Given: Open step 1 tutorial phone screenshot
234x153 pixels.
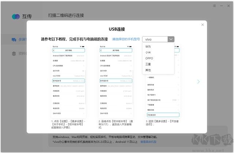Looking at the screenshot, I should pos(69,81).
